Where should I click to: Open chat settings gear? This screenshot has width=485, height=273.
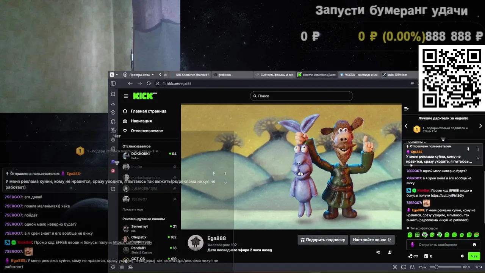[x=462, y=256]
